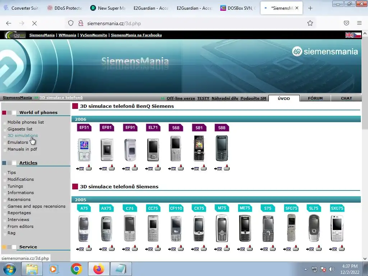368x276 pixels.
Task: Open the S68 simulation using its arrow-window icon
Action: pos(172,169)
